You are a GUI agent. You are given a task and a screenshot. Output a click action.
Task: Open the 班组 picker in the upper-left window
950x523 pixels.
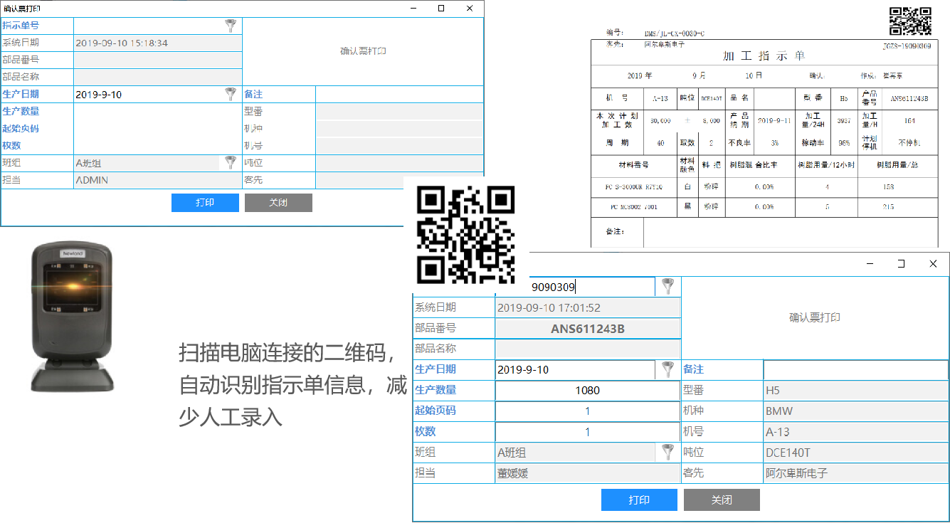(x=231, y=162)
